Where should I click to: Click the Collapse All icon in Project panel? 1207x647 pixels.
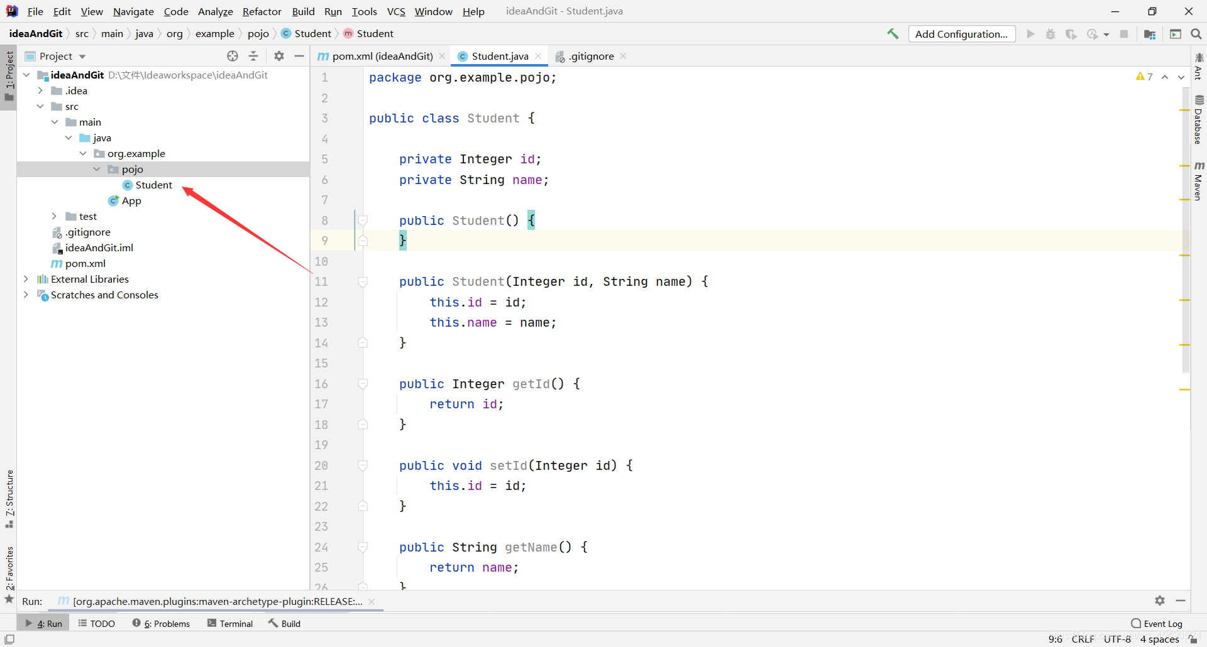(x=253, y=56)
